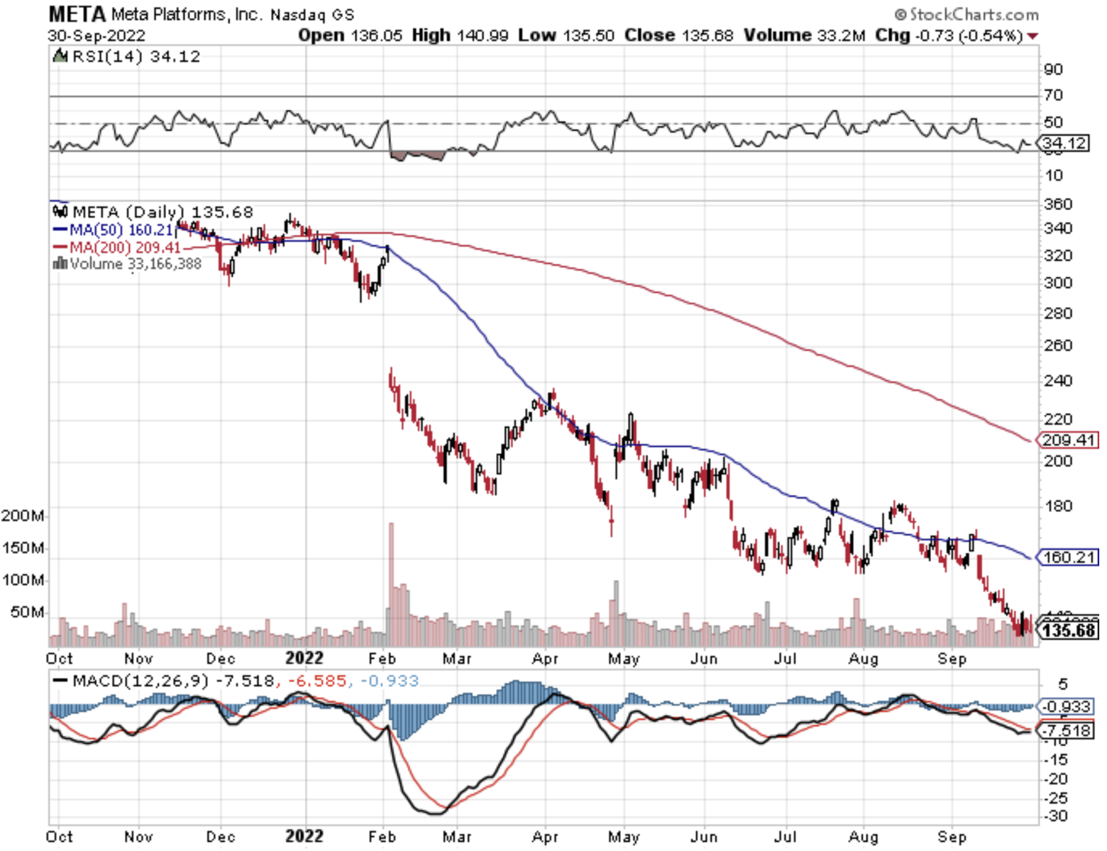Click the Feb marker under the volume bars
The height and width of the screenshot is (851, 1107).
[382, 659]
